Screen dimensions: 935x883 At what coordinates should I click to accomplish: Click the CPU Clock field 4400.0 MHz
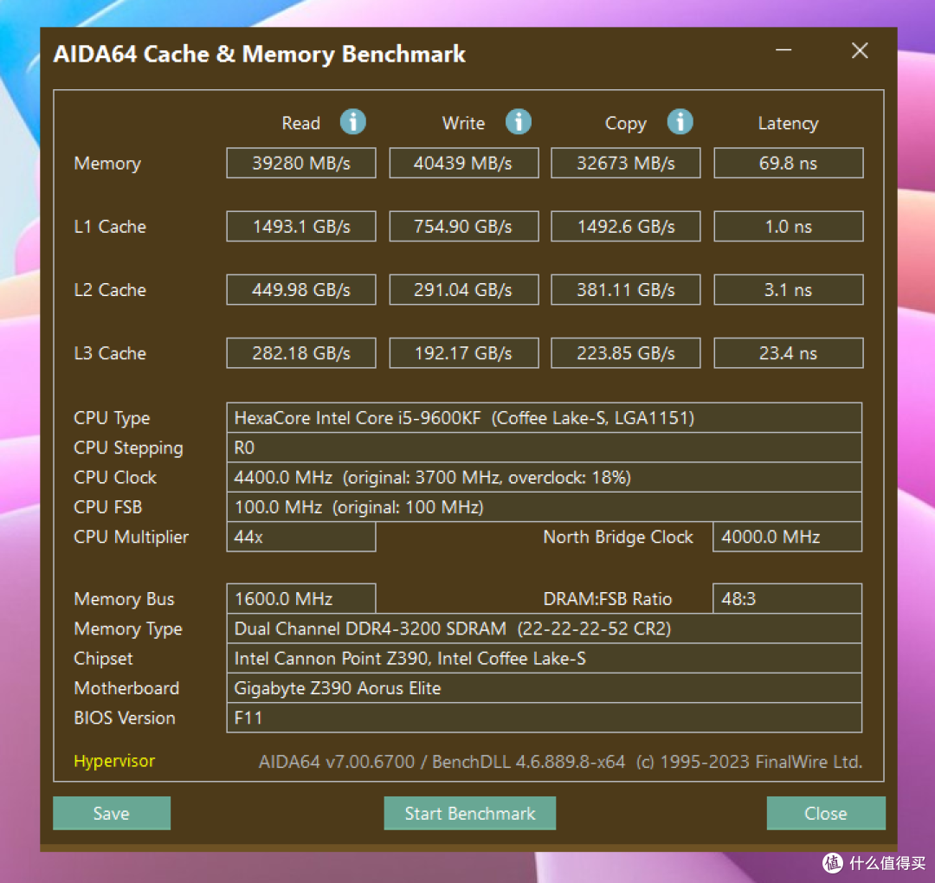pos(544,477)
